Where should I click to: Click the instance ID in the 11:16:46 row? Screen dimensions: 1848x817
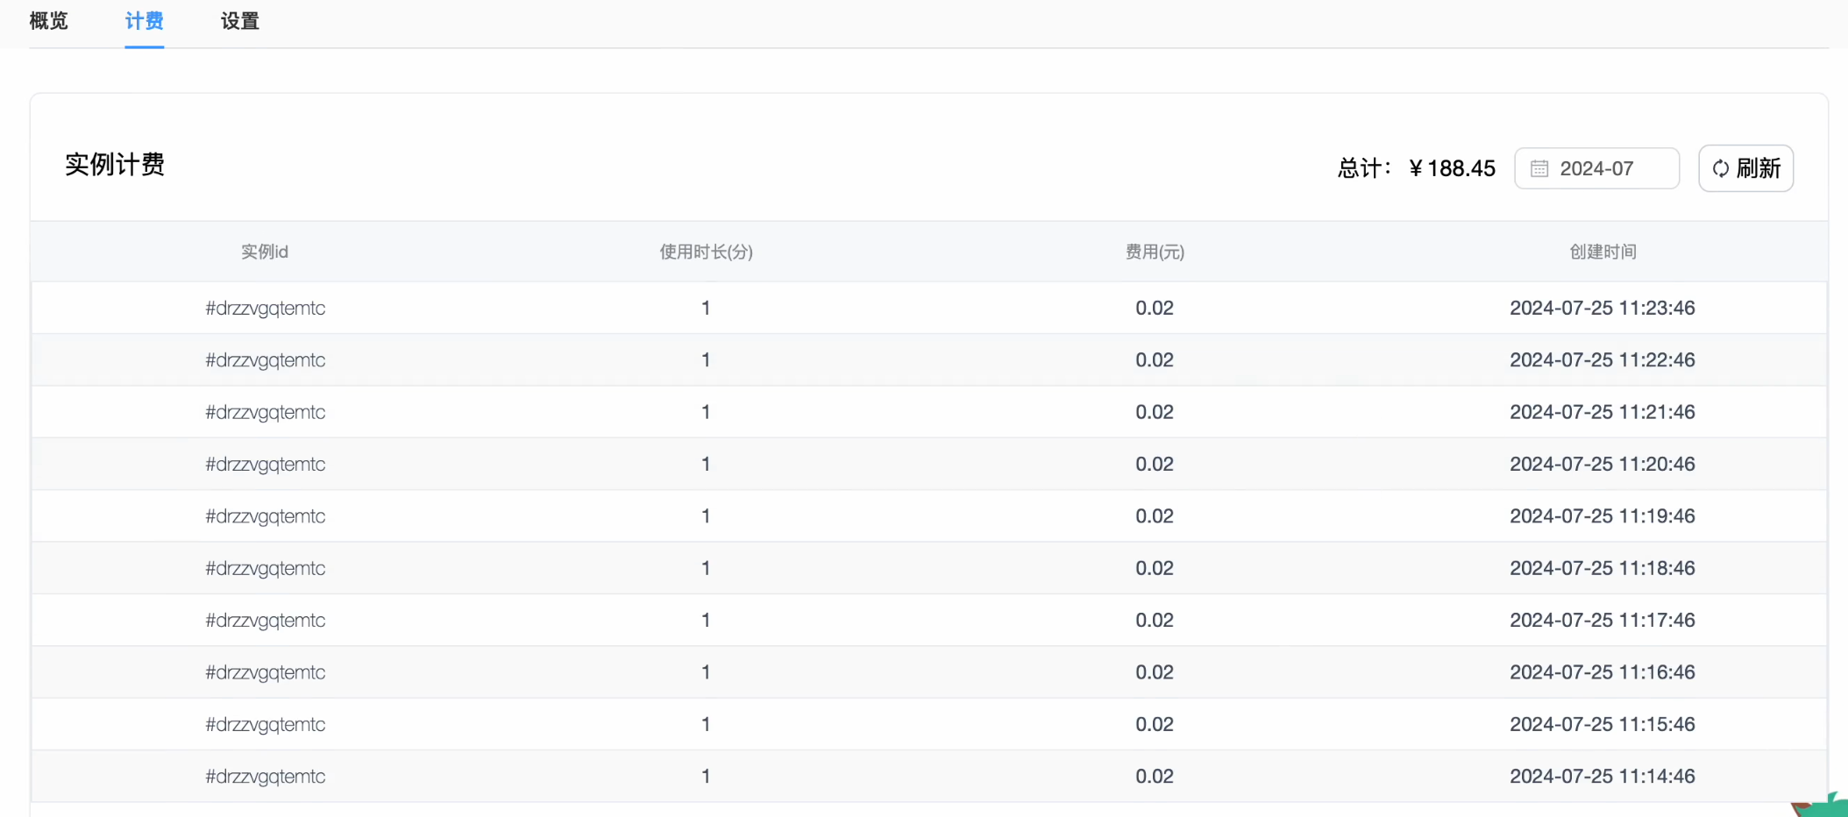point(265,672)
